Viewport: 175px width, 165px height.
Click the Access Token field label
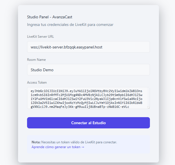(37, 83)
